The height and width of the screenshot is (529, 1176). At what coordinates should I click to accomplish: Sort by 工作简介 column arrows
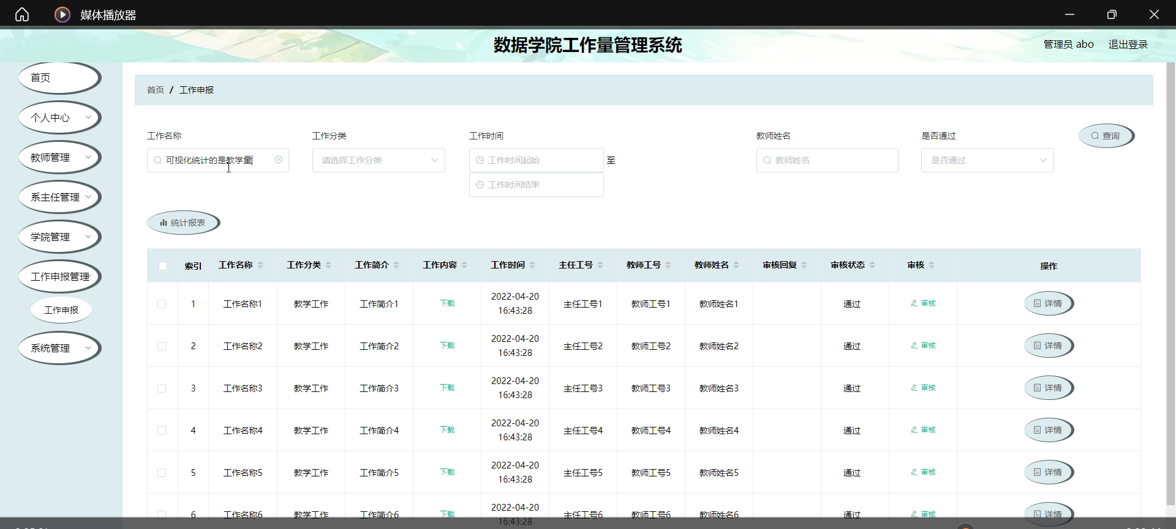(396, 265)
